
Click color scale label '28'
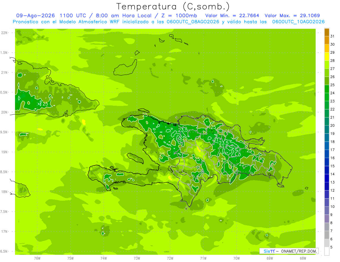[x=333, y=60]
